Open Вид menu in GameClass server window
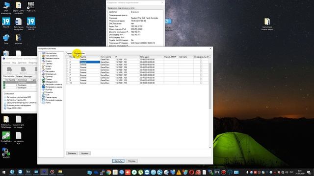314x176 pixels. [14, 63]
